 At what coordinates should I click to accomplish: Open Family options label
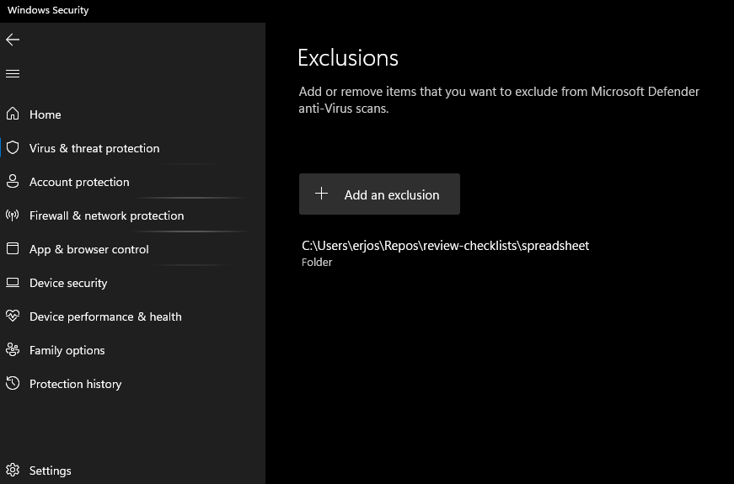pos(67,350)
